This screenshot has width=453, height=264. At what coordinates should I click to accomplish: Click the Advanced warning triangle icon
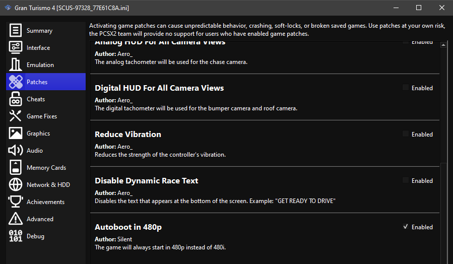coord(16,219)
